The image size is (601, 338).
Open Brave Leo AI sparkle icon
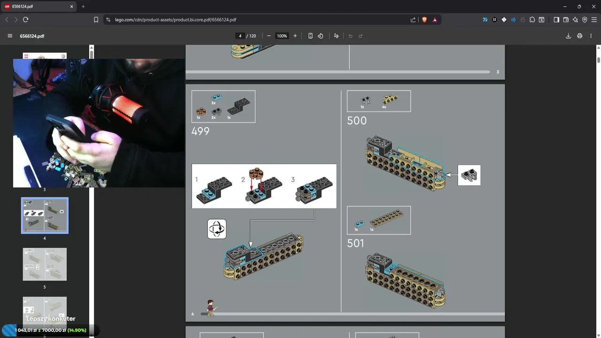[575, 20]
